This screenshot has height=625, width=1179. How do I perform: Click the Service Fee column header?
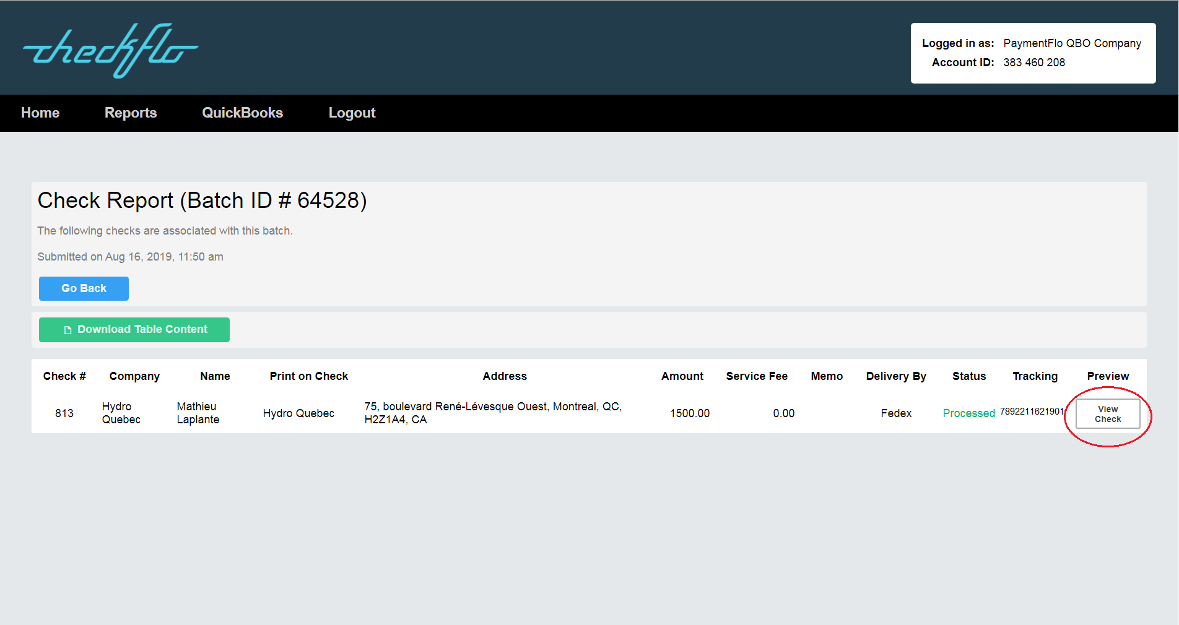coord(757,376)
